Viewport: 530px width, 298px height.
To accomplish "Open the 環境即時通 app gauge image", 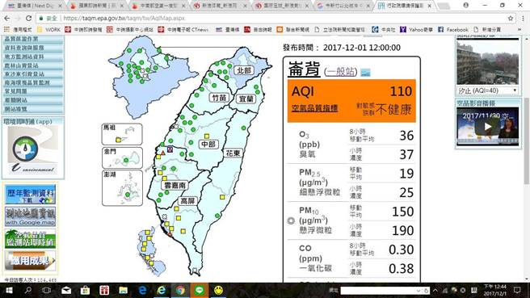I will (x=33, y=150).
